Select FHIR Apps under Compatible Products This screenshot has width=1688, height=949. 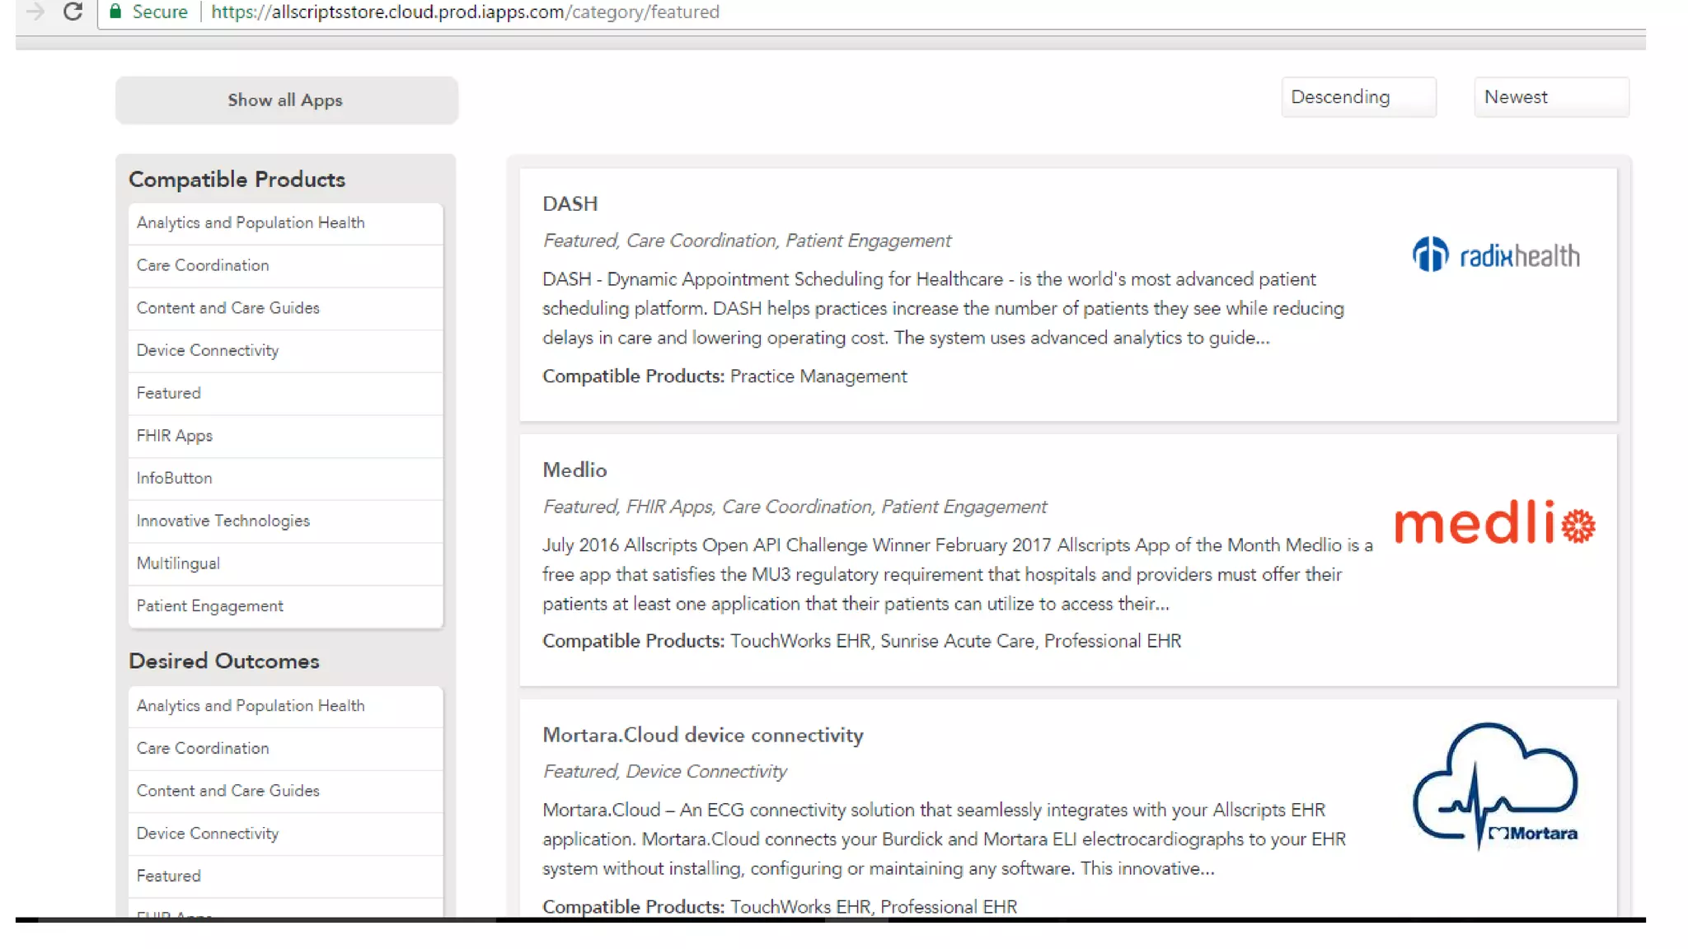click(x=175, y=436)
